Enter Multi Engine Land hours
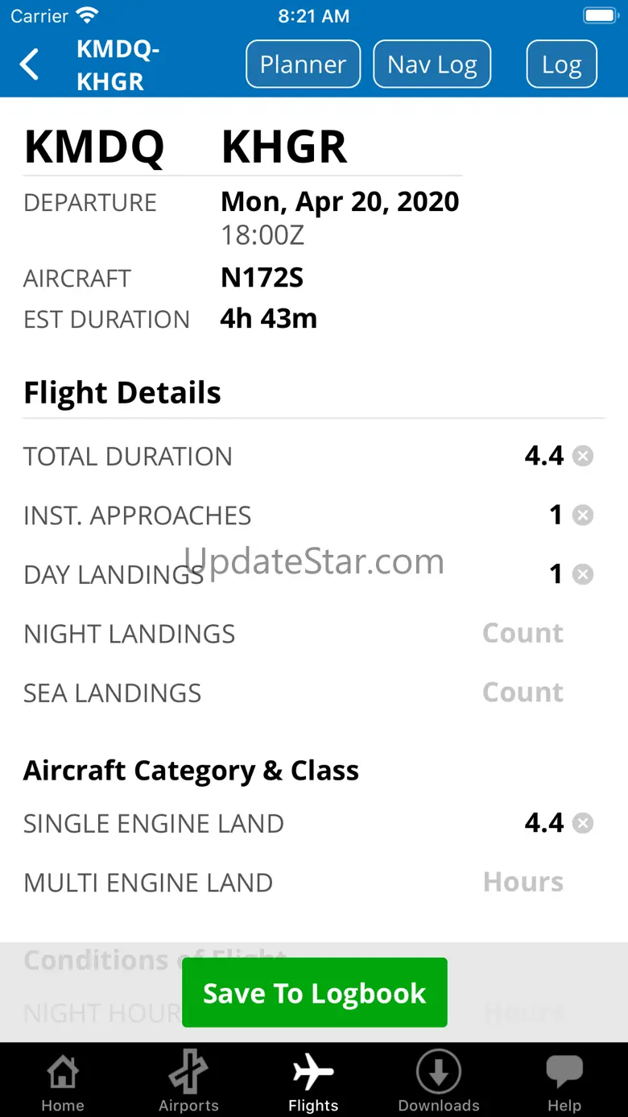Image resolution: width=628 pixels, height=1117 pixels. (523, 883)
